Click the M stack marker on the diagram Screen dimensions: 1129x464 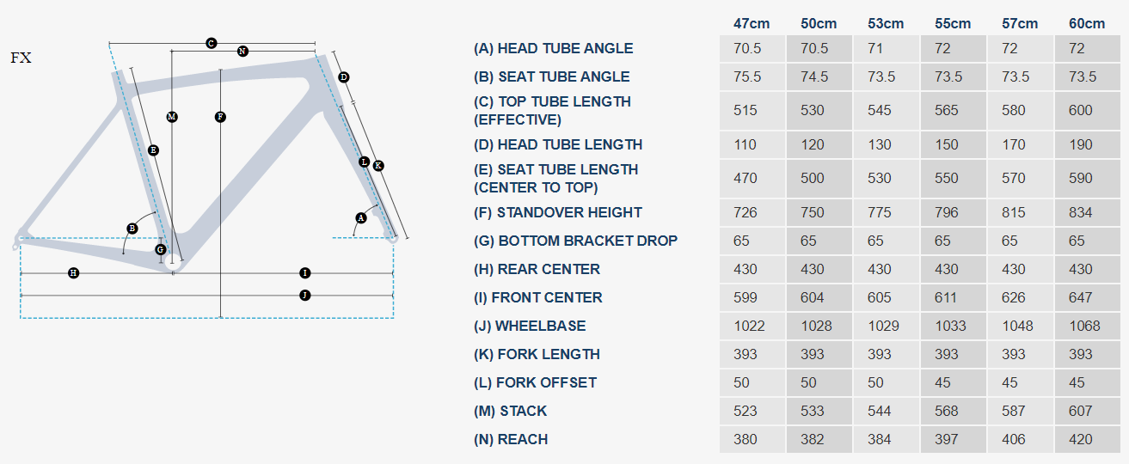[172, 116]
